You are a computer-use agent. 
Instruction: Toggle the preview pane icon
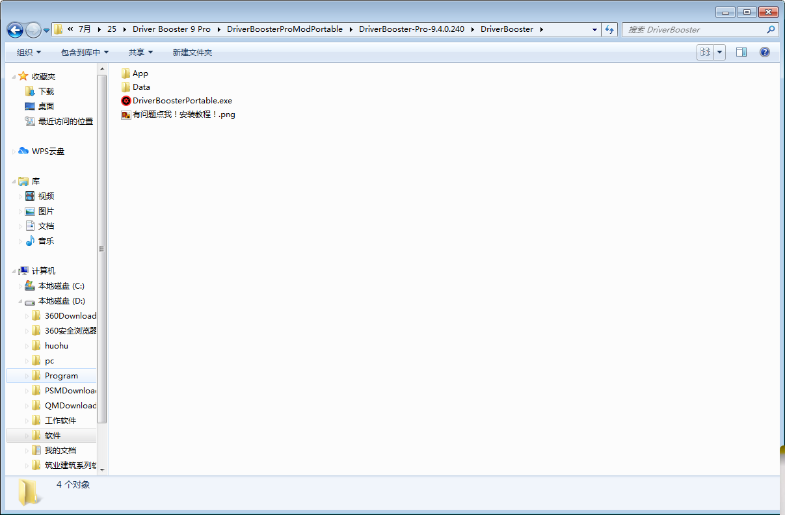[741, 52]
